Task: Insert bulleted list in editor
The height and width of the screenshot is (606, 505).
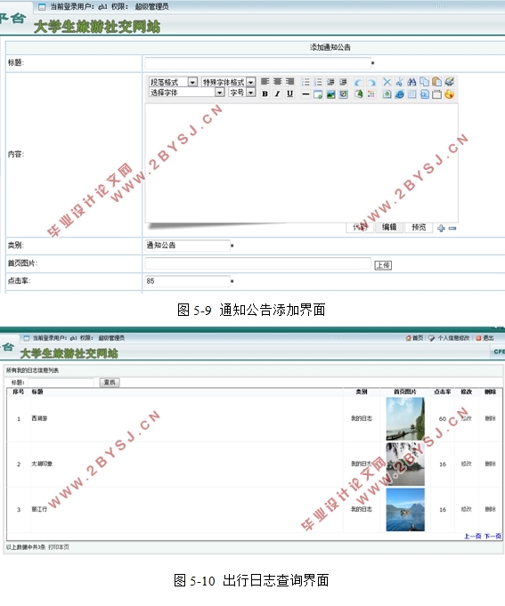Action: [305, 82]
